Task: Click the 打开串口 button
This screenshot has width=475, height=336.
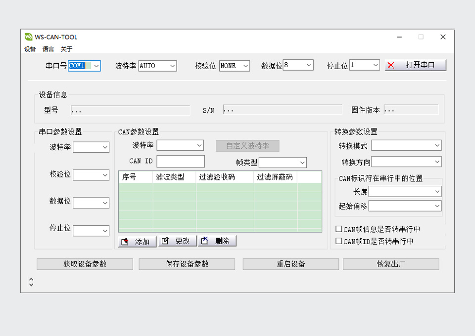Action: pos(416,65)
